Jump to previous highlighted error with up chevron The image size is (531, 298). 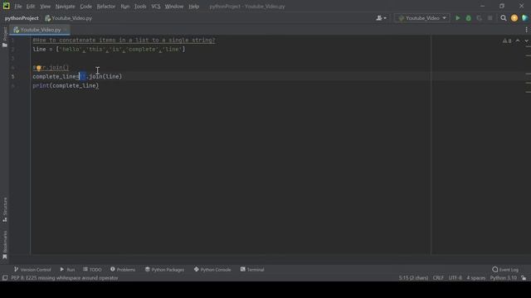point(518,41)
